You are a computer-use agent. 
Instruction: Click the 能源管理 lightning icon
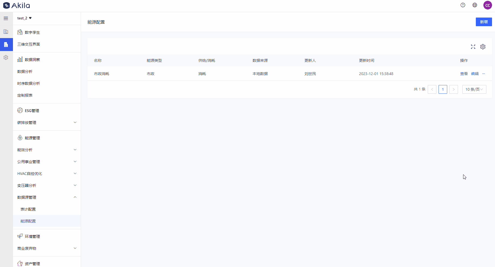pos(20,138)
